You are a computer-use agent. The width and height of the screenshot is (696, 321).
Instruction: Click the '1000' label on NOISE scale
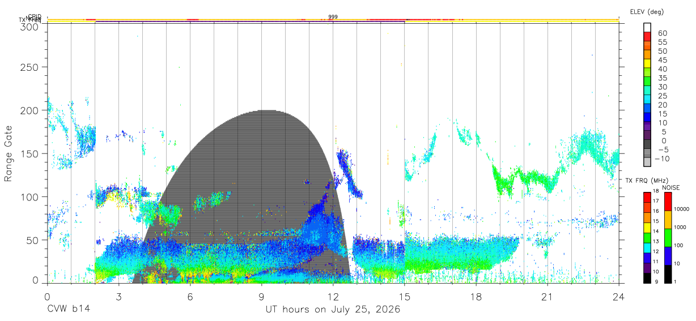click(x=680, y=227)
